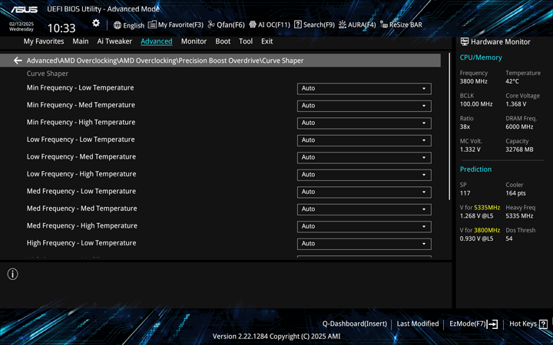Screen dimensions: 553x345
Task: Open the English language selector
Action: click(x=128, y=25)
